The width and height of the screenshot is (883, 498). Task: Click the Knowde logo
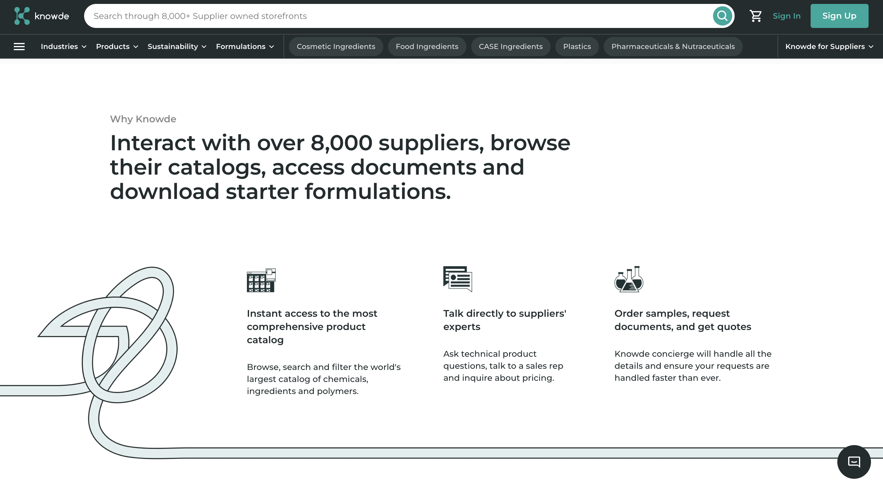pyautogui.click(x=41, y=16)
